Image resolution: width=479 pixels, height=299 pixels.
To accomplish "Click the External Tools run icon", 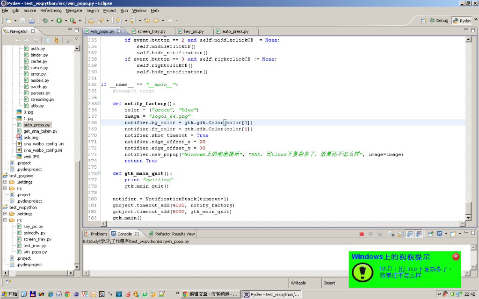I will pyautogui.click(x=73, y=21).
